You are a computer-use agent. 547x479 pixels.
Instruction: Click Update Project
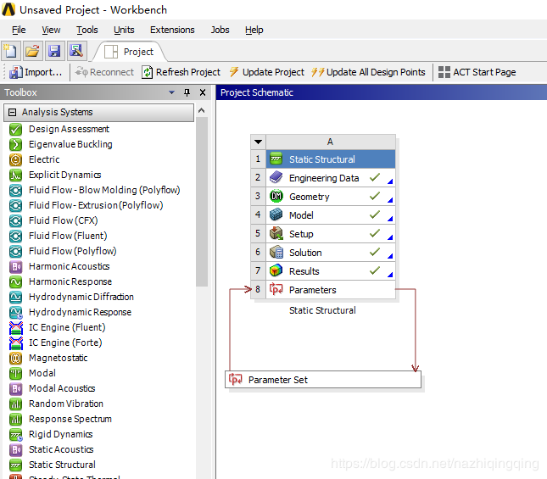pos(267,72)
